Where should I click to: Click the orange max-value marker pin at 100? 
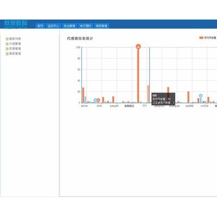tap(138, 47)
